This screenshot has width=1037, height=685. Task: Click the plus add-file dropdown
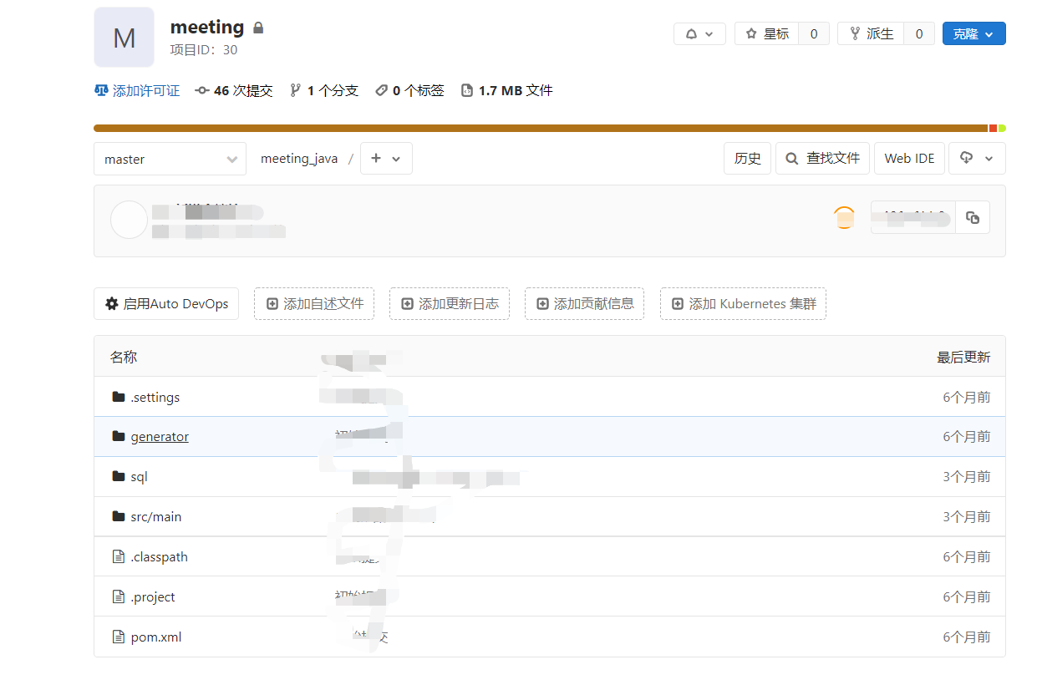[386, 159]
